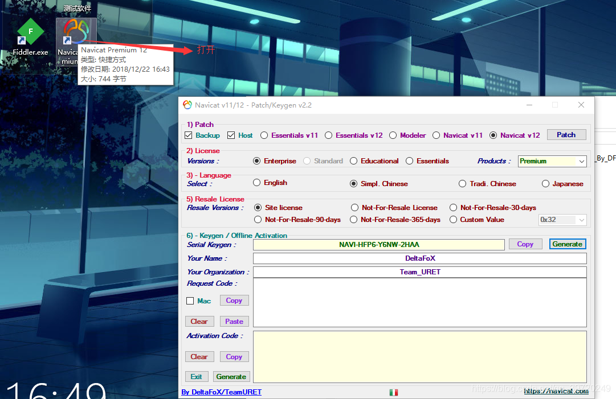Click the Italian flag icon at the bottom
This screenshot has width=616, height=399.
point(394,392)
